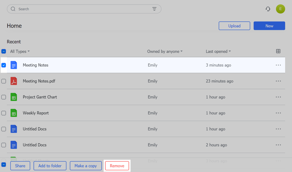This screenshot has width=292, height=172.
Task: Open the account menu via the E avatar
Action: point(280,9)
